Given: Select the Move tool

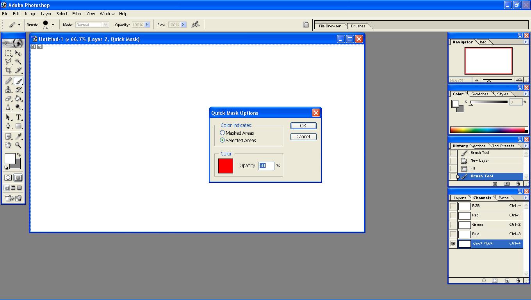Looking at the screenshot, I should coord(18,53).
